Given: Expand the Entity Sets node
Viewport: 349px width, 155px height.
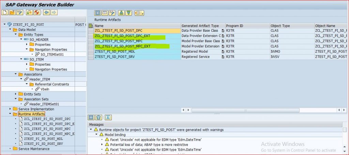Looking at the screenshot, I should tap(16, 94).
